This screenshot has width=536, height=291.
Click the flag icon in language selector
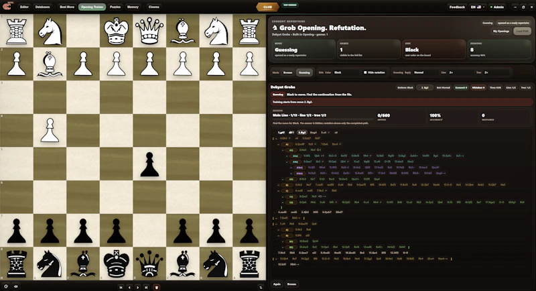[x=479, y=7]
